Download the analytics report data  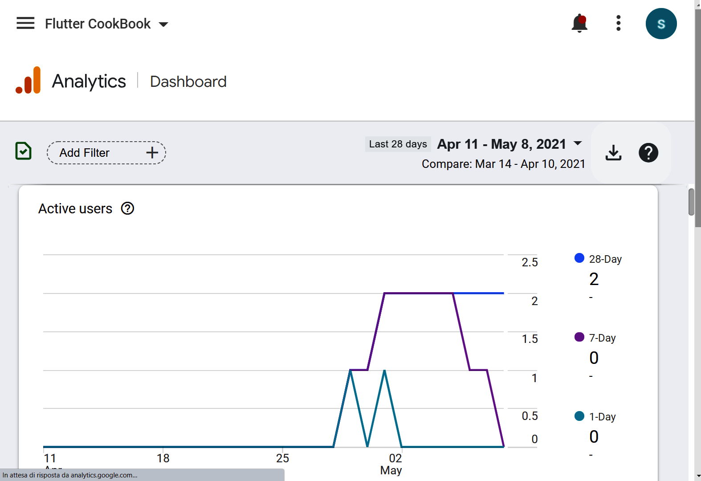[613, 153]
